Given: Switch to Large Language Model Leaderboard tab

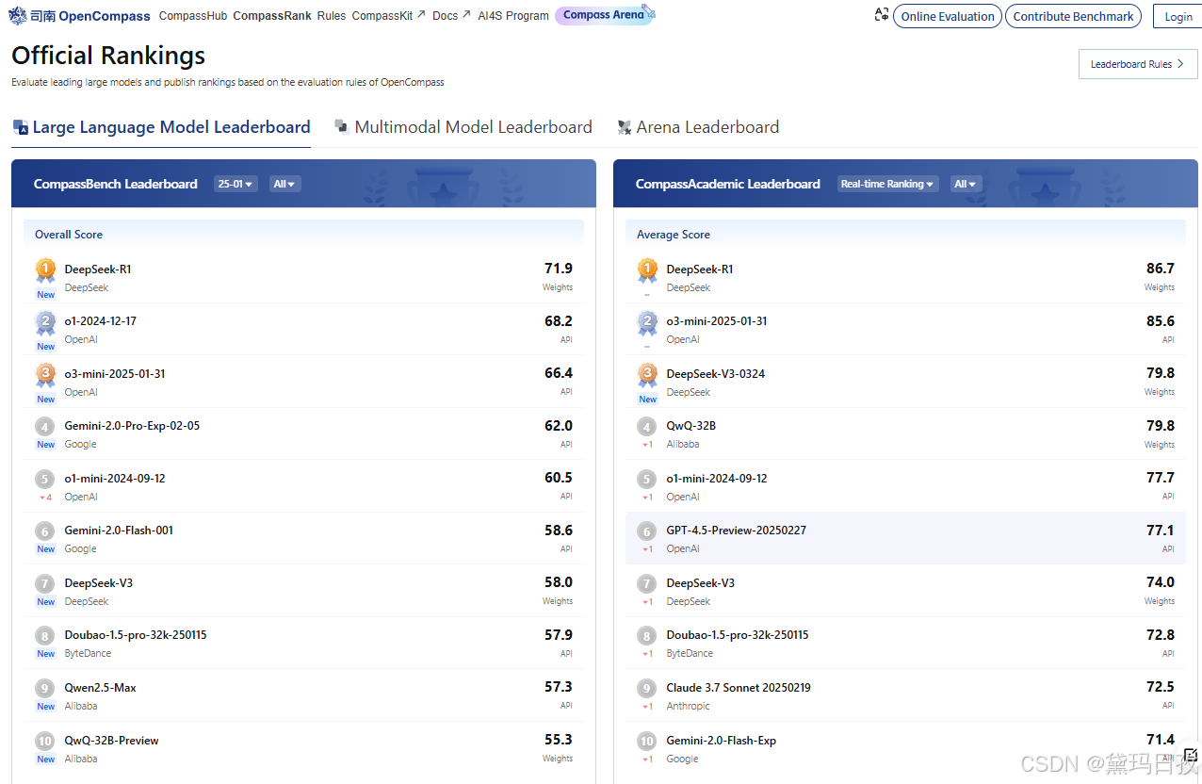Looking at the screenshot, I should [161, 127].
